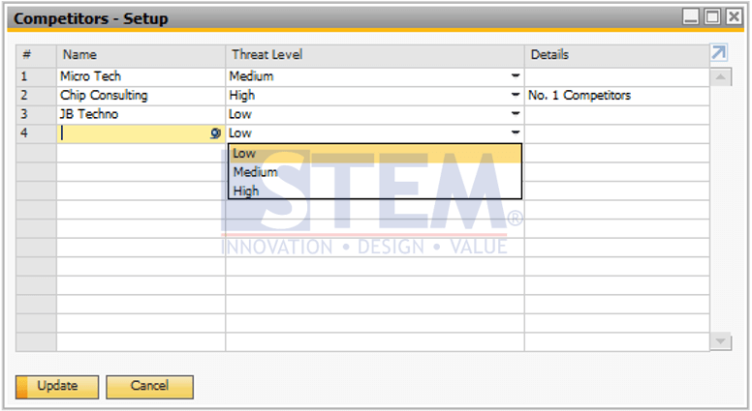Click the Update button
Screen dimensions: 752x411
click(57, 387)
